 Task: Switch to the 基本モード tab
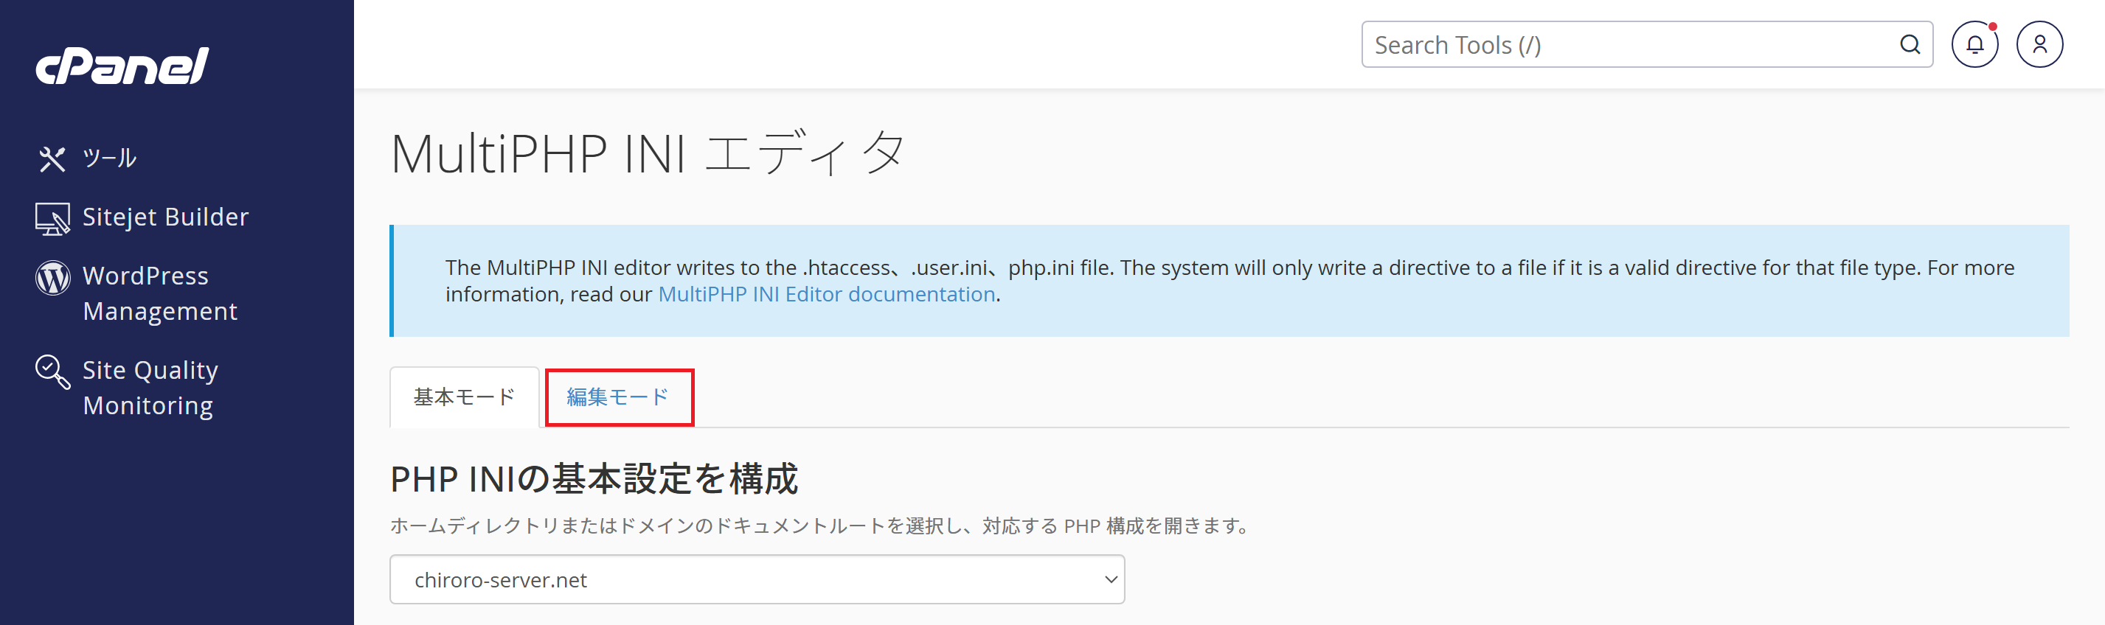[464, 397]
